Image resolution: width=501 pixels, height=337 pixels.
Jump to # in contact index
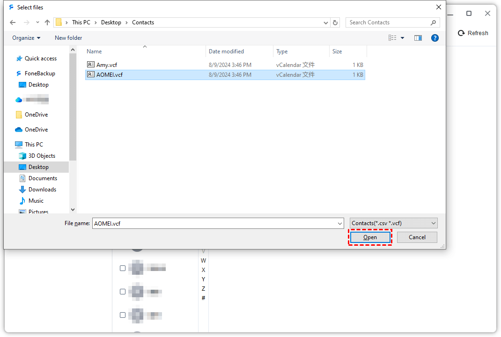(203, 298)
